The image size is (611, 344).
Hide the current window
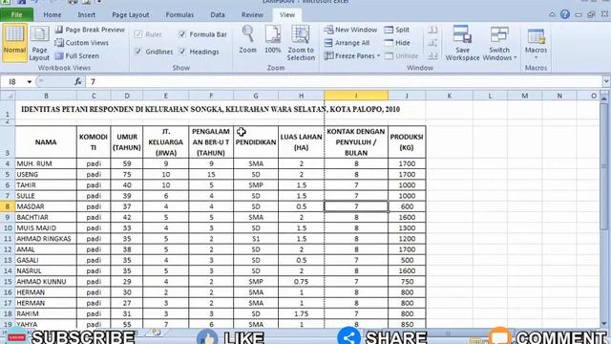[397, 43]
